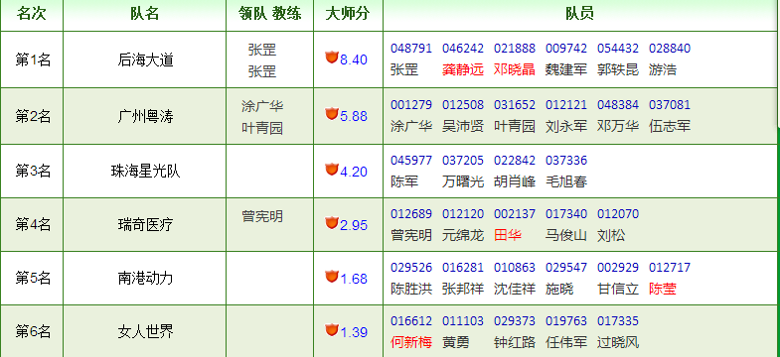Select red player name 田华
The width and height of the screenshot is (780, 357).
coord(508,235)
